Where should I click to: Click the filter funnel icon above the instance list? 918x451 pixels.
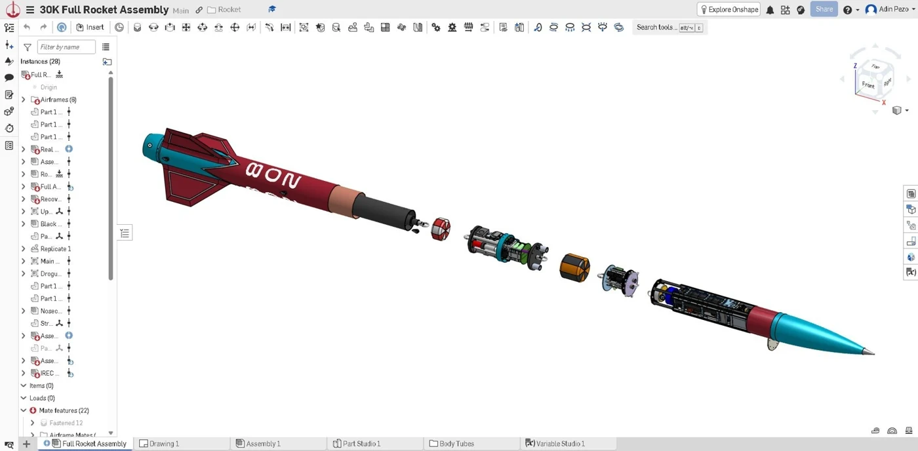(28, 47)
